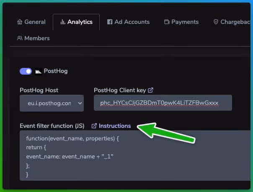Click the PostHog logo icon
The image size is (253, 192).
coord(39,71)
